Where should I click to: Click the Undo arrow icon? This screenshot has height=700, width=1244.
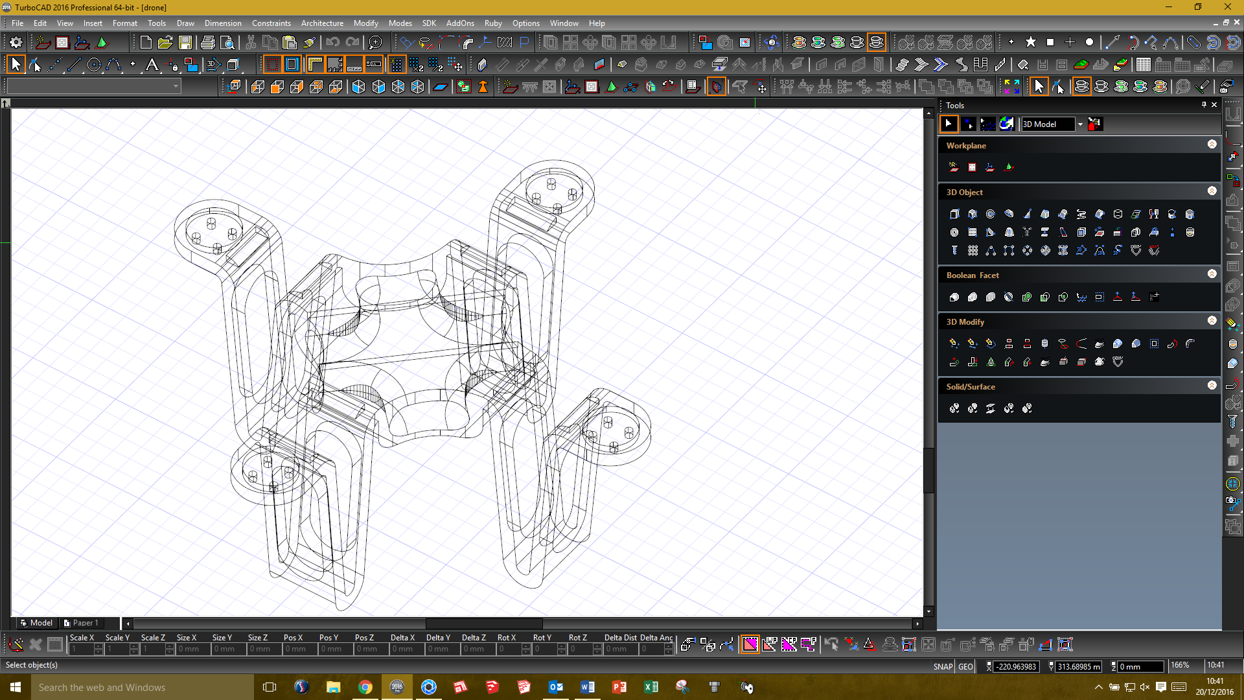point(333,43)
